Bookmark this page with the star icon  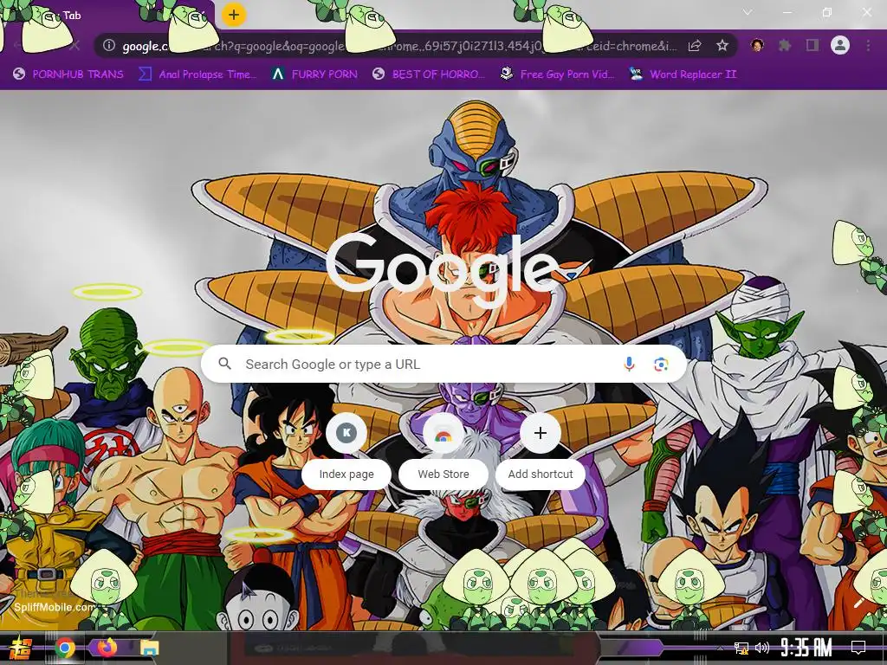pyautogui.click(x=722, y=46)
